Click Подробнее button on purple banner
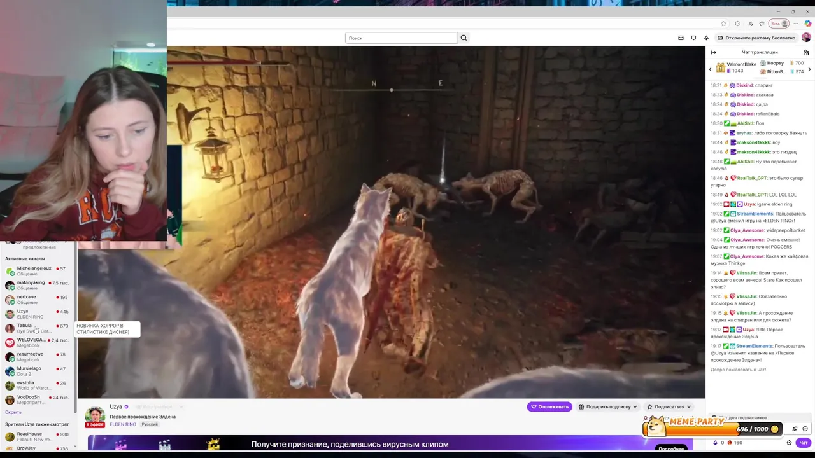 (x=671, y=448)
